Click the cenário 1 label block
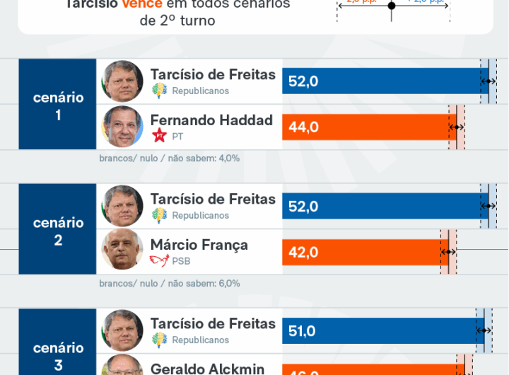Screen dimensions: 509x375 [58, 105]
